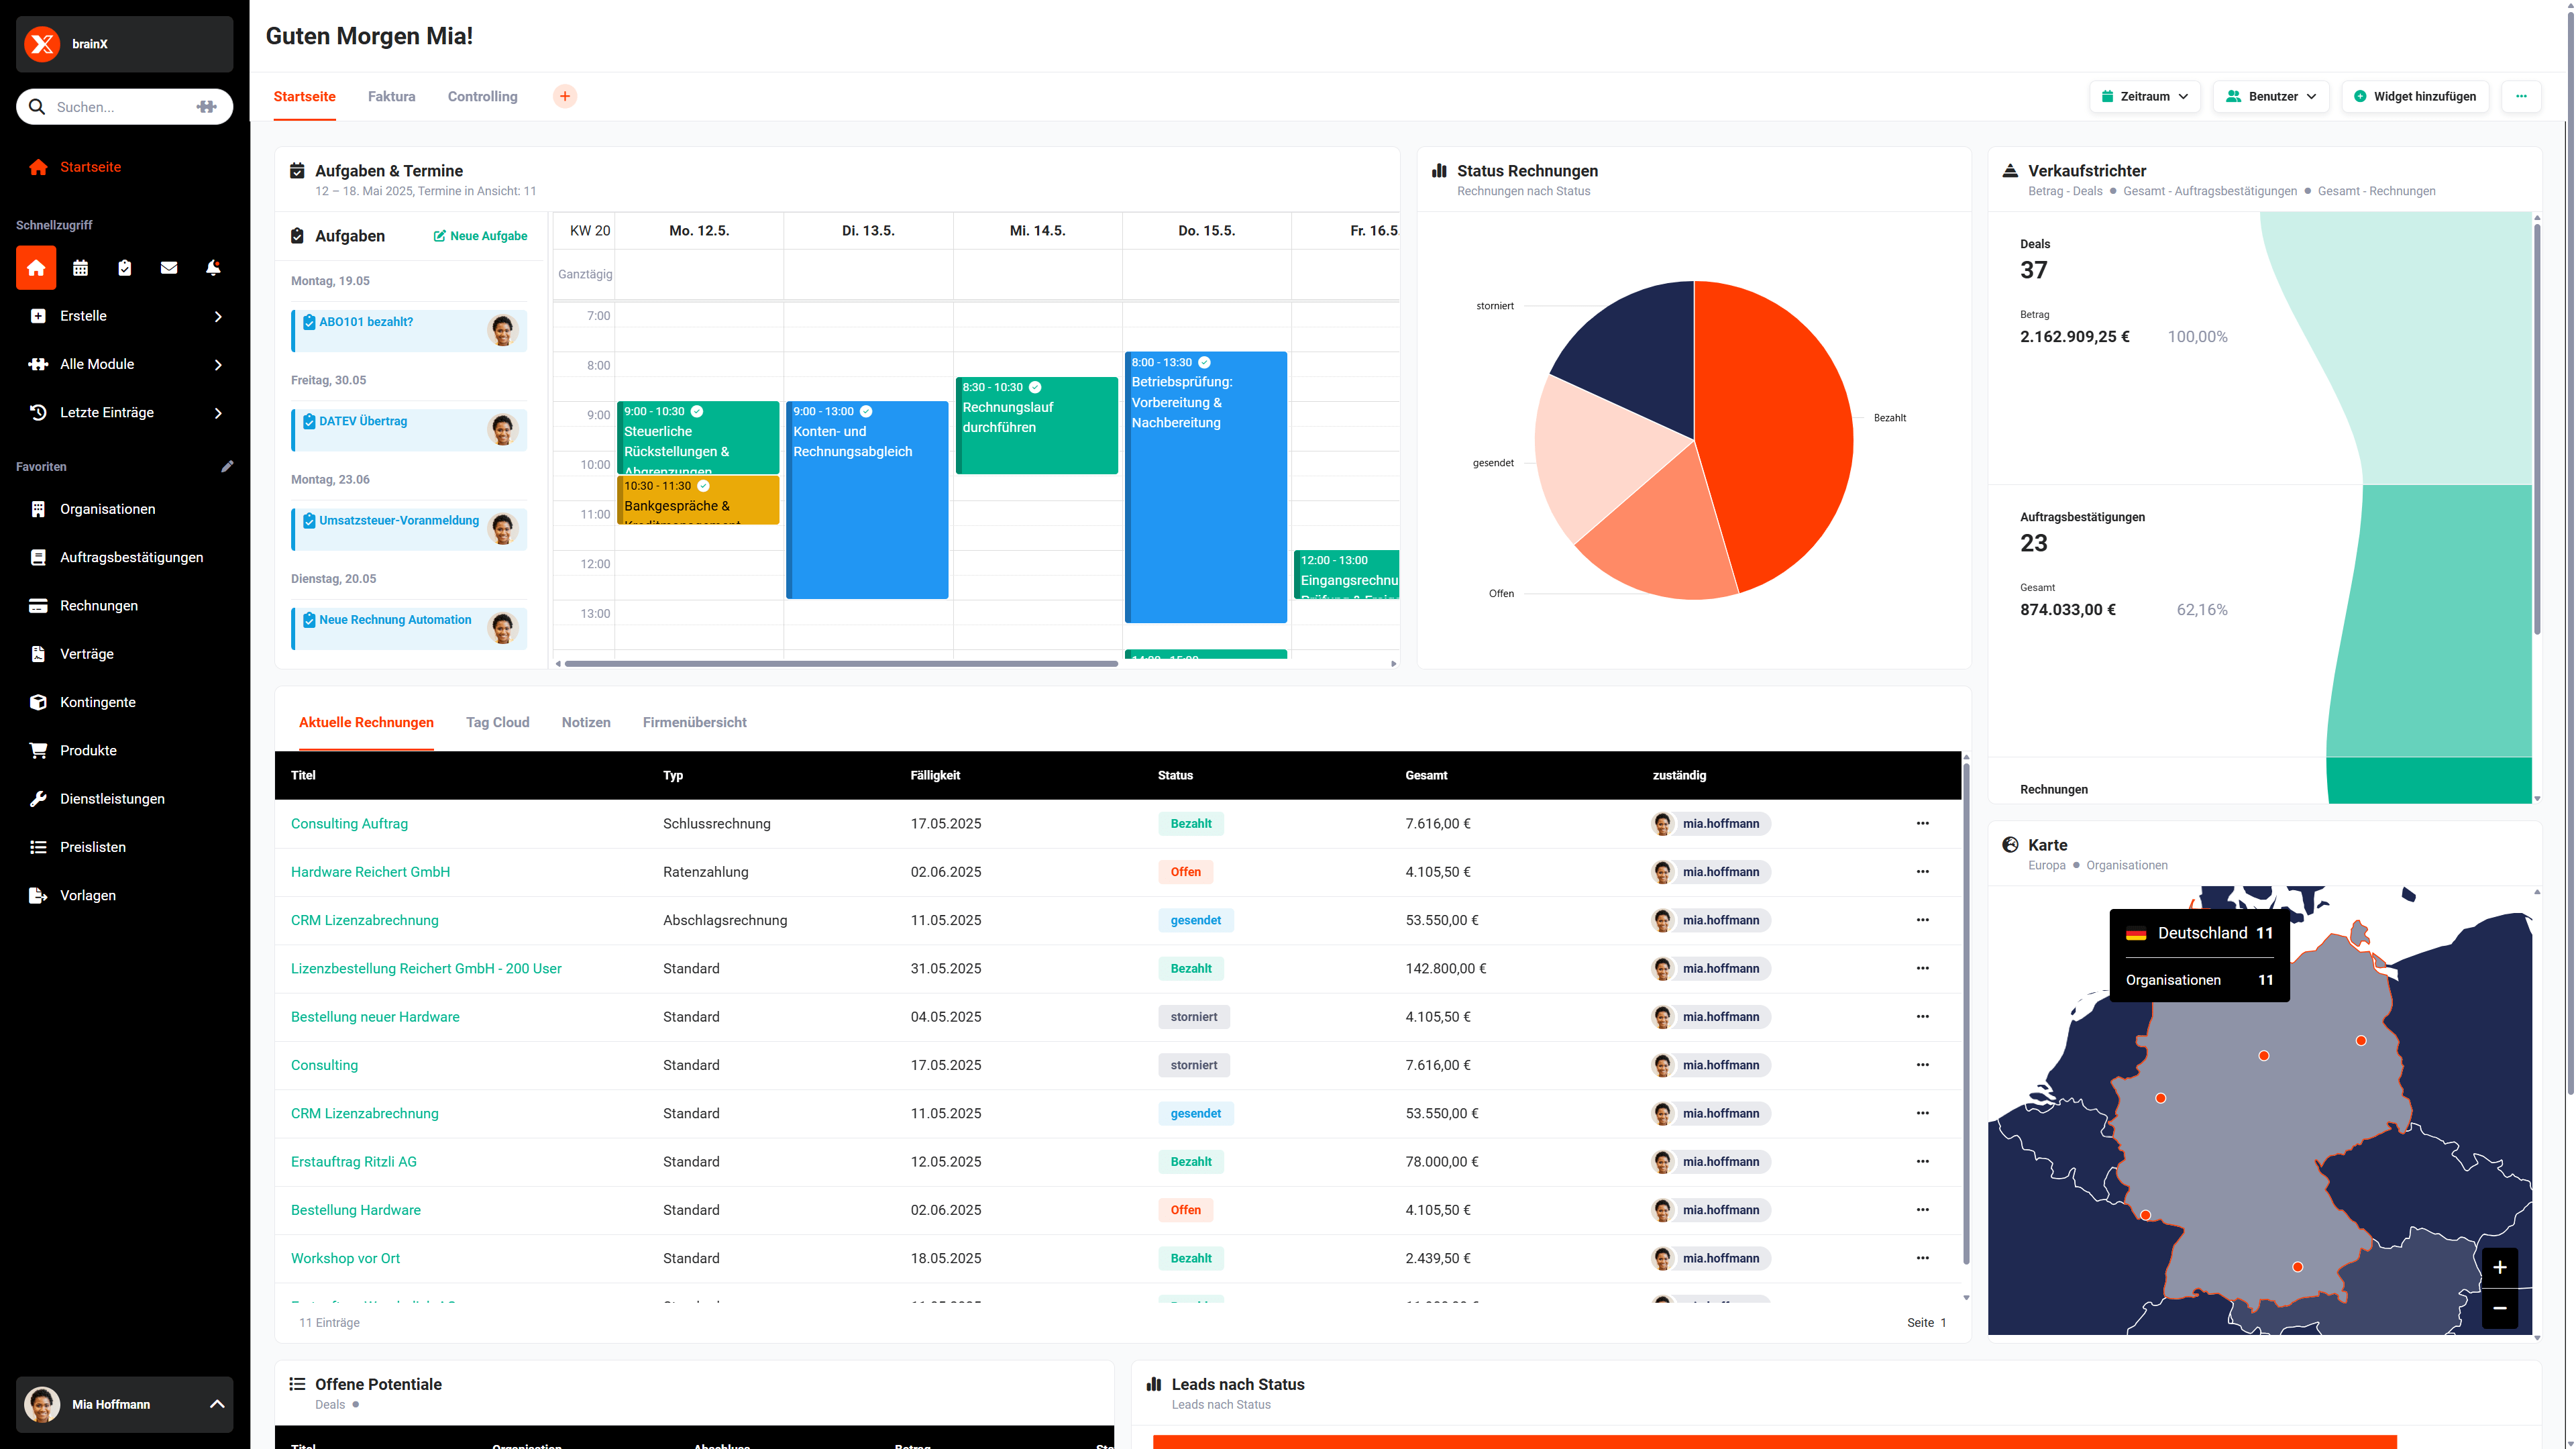Switch to the Controlling tab
The image size is (2576, 1449).
pyautogui.click(x=482, y=97)
